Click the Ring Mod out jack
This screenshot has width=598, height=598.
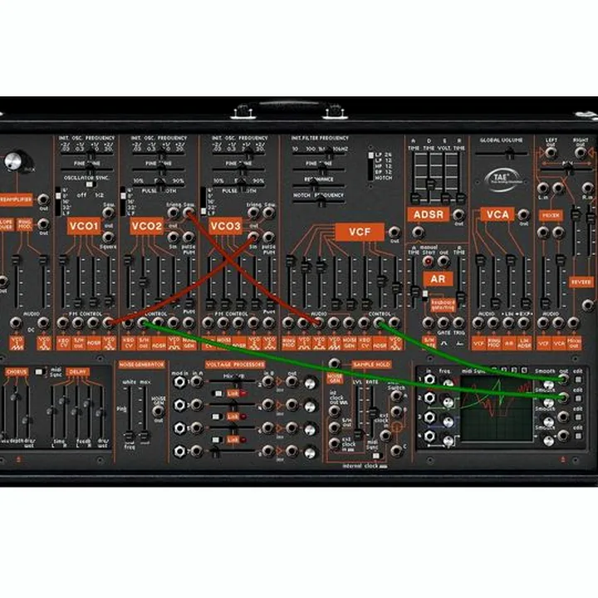click(43, 224)
